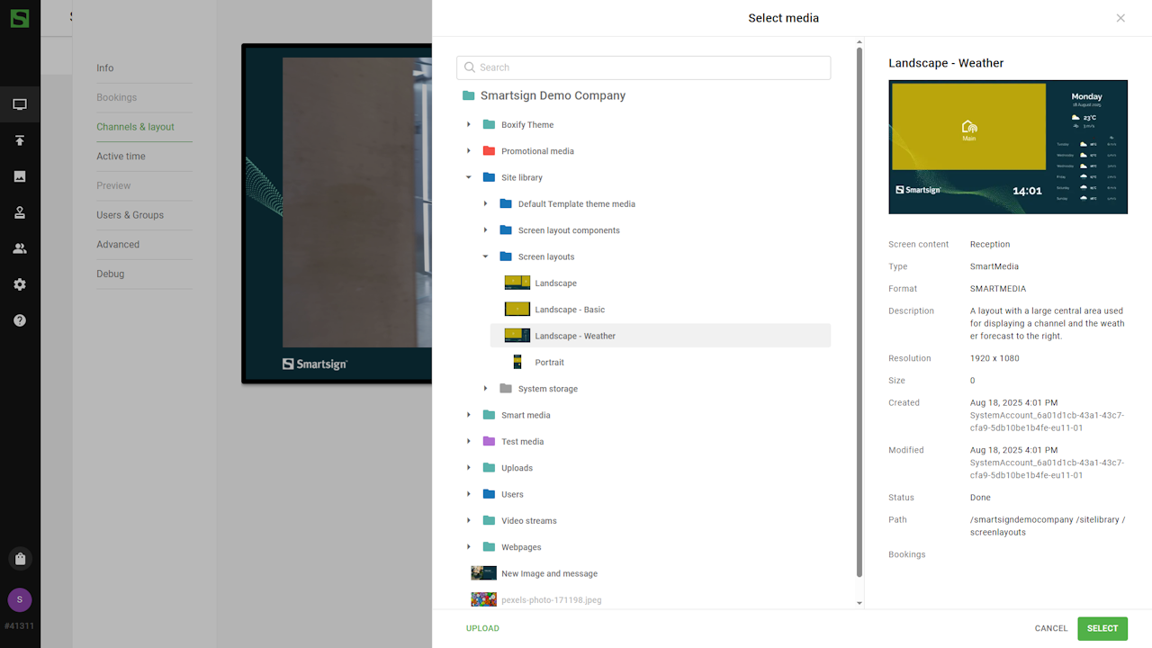Switch to the Active time tab
This screenshot has height=648, width=1152.
coord(121,157)
